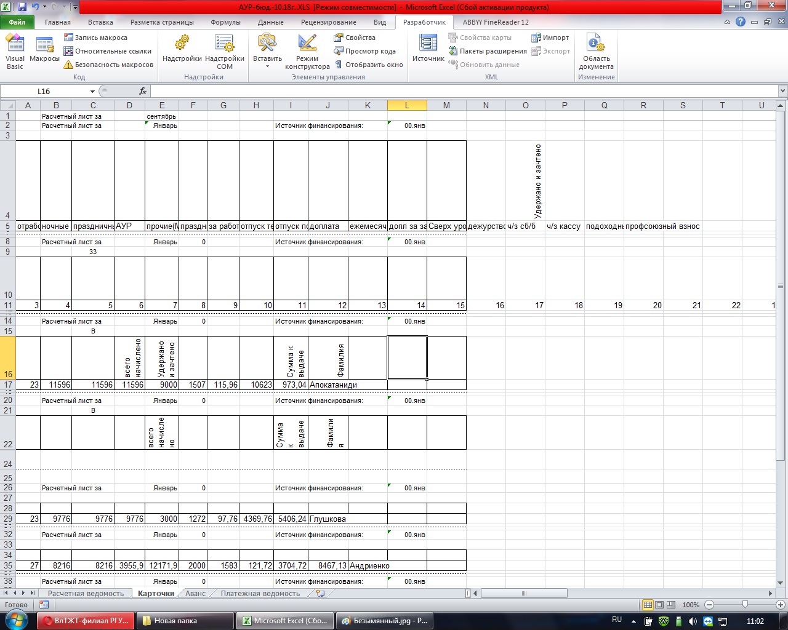Open the Visual Basic editor
This screenshot has height=630, width=788.
15,51
